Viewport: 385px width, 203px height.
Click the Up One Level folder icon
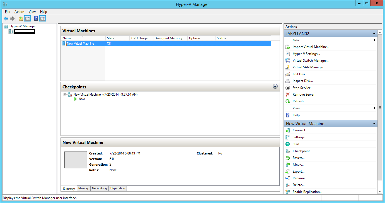(21, 19)
